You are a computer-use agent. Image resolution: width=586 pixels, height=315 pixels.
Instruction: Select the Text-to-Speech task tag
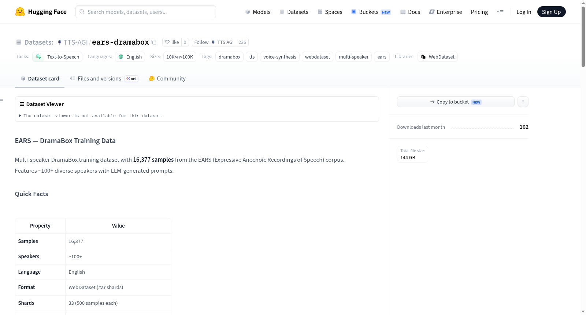58,57
